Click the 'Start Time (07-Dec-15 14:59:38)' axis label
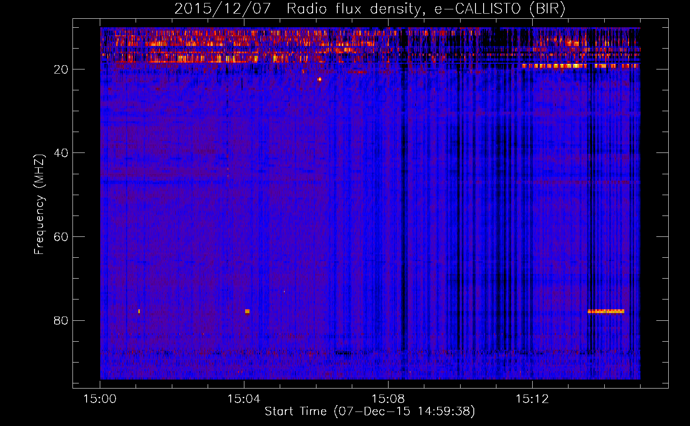The image size is (690, 426). pos(370,412)
